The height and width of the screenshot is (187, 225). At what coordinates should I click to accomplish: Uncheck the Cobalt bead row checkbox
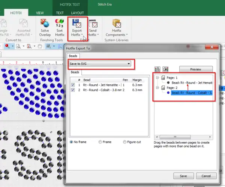[73, 90]
